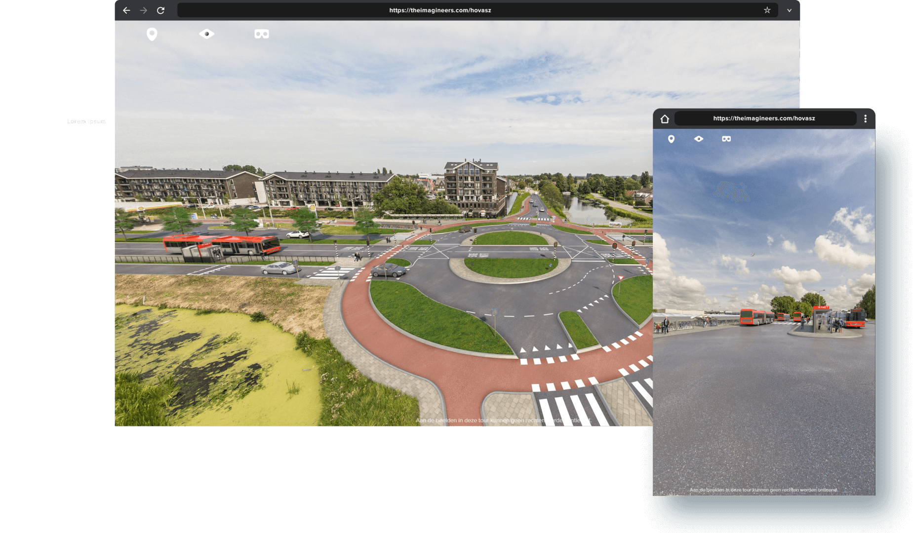This screenshot has width=914, height=533.
Task: Toggle the eye icon in the mobile panorama
Action: [x=698, y=139]
